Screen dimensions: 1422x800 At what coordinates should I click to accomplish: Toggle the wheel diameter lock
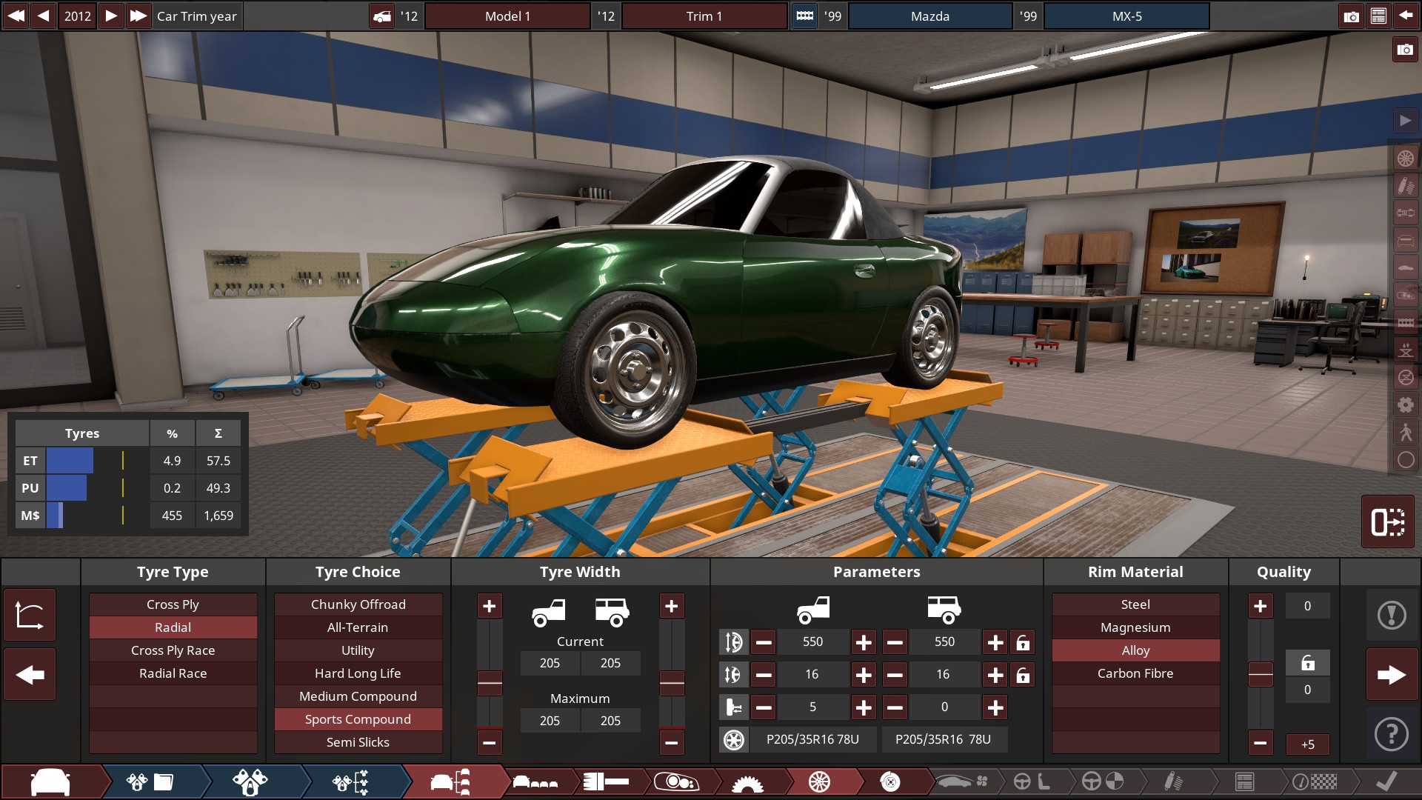click(x=1023, y=642)
